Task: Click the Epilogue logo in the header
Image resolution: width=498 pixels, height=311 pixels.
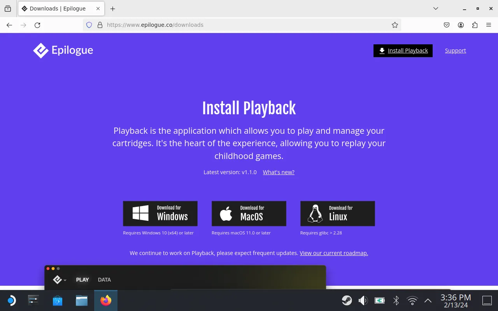Action: tap(63, 51)
